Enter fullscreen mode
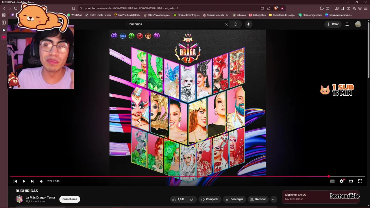The image size is (370, 208). (x=360, y=181)
